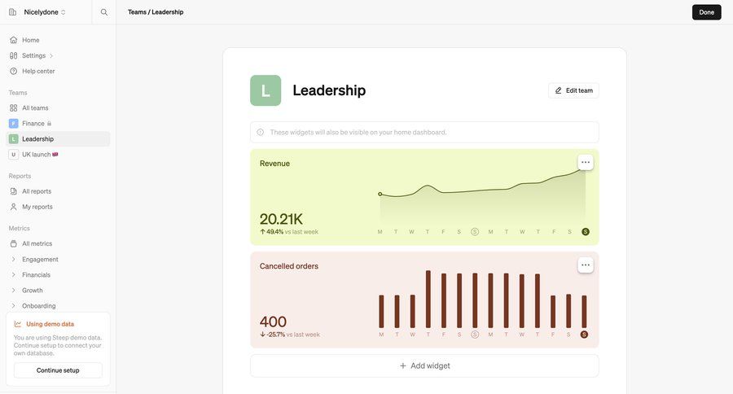
Task: Select circled mid-chart Sunday on Revenue axis
Action: coord(475,232)
